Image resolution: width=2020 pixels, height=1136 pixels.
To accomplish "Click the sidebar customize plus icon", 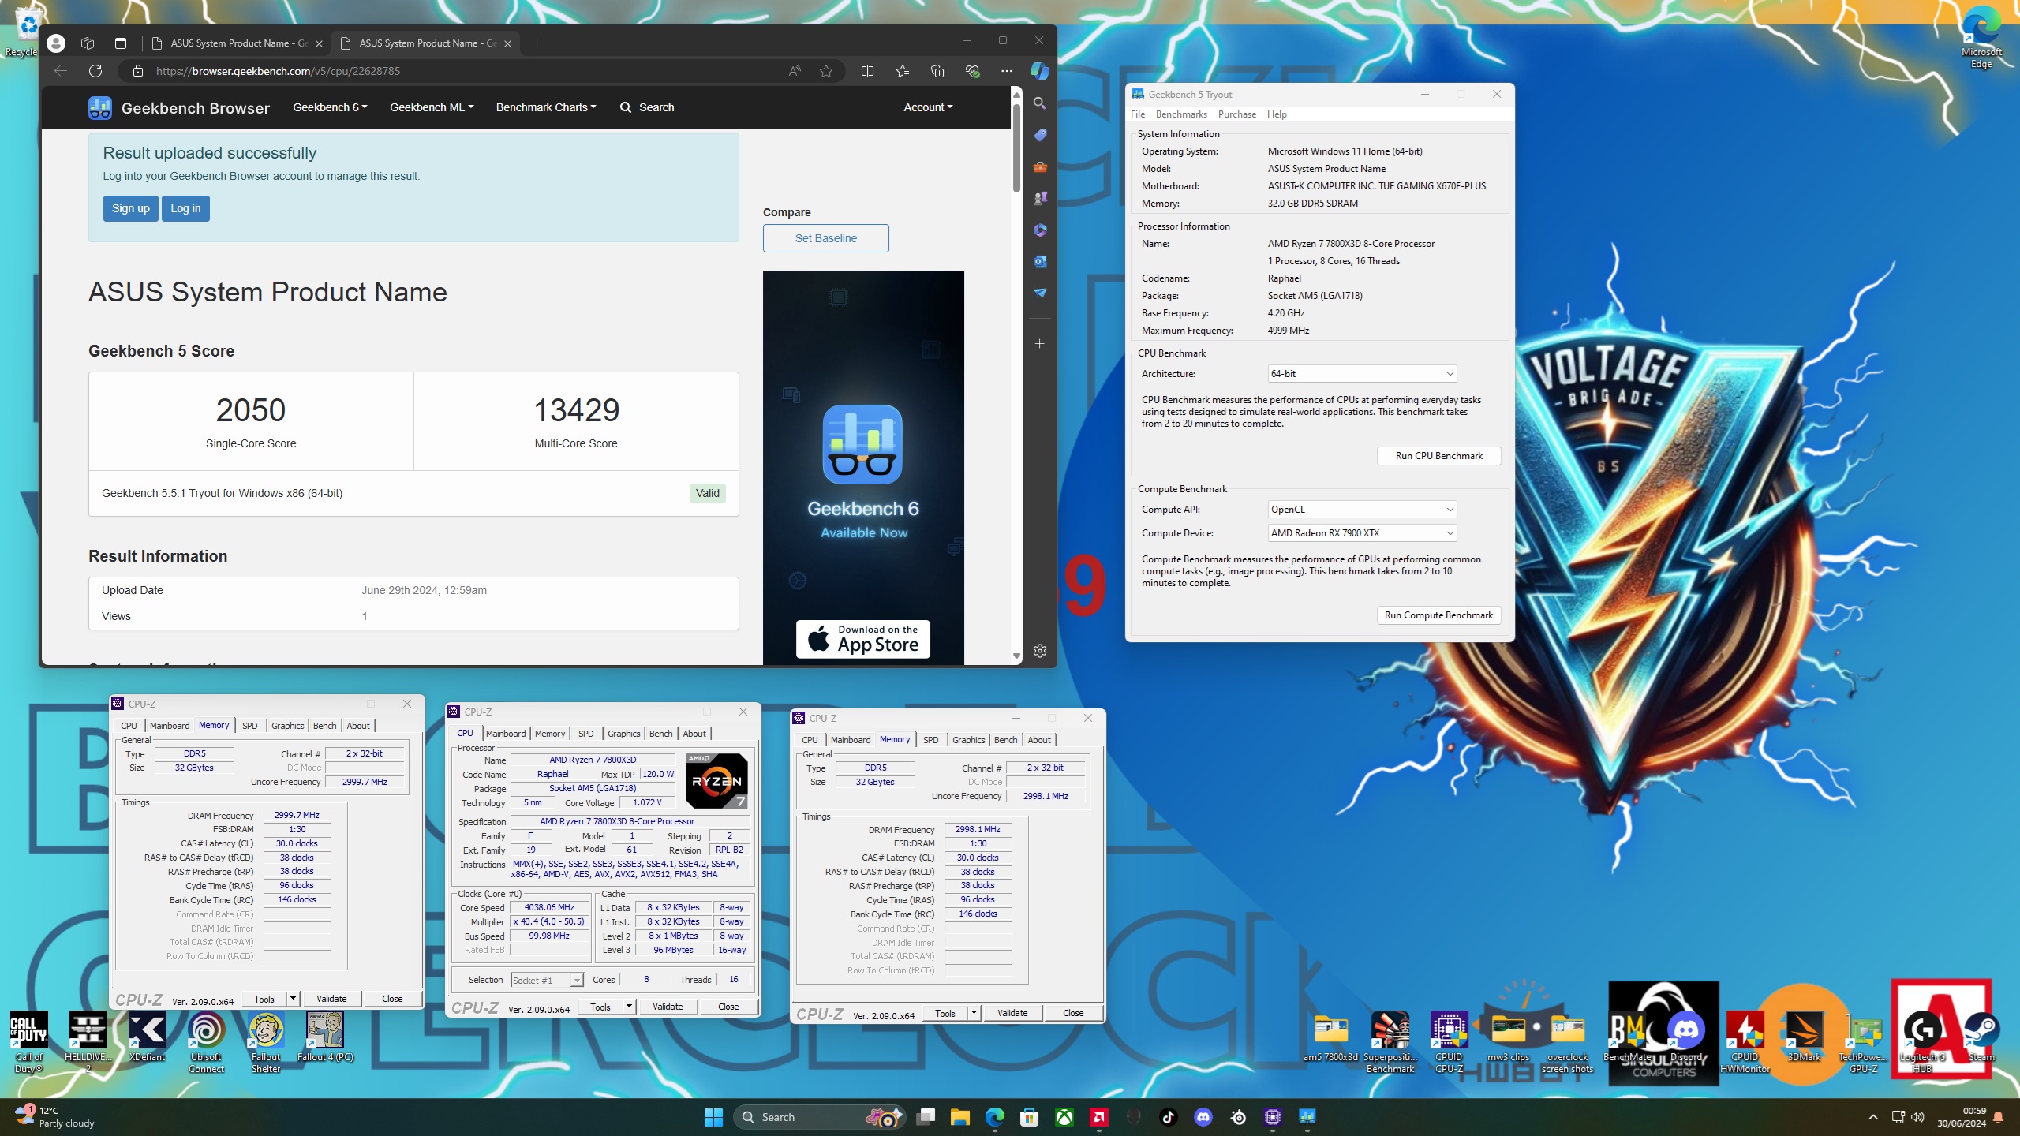I will coord(1040,344).
